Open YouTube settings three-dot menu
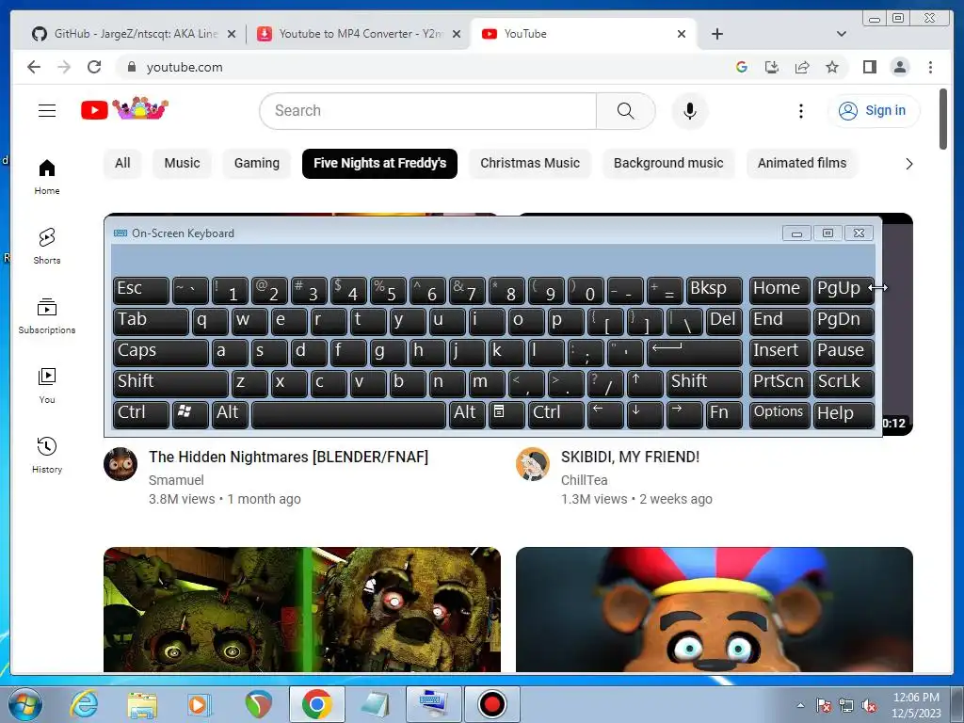The image size is (964, 723). pos(800,111)
